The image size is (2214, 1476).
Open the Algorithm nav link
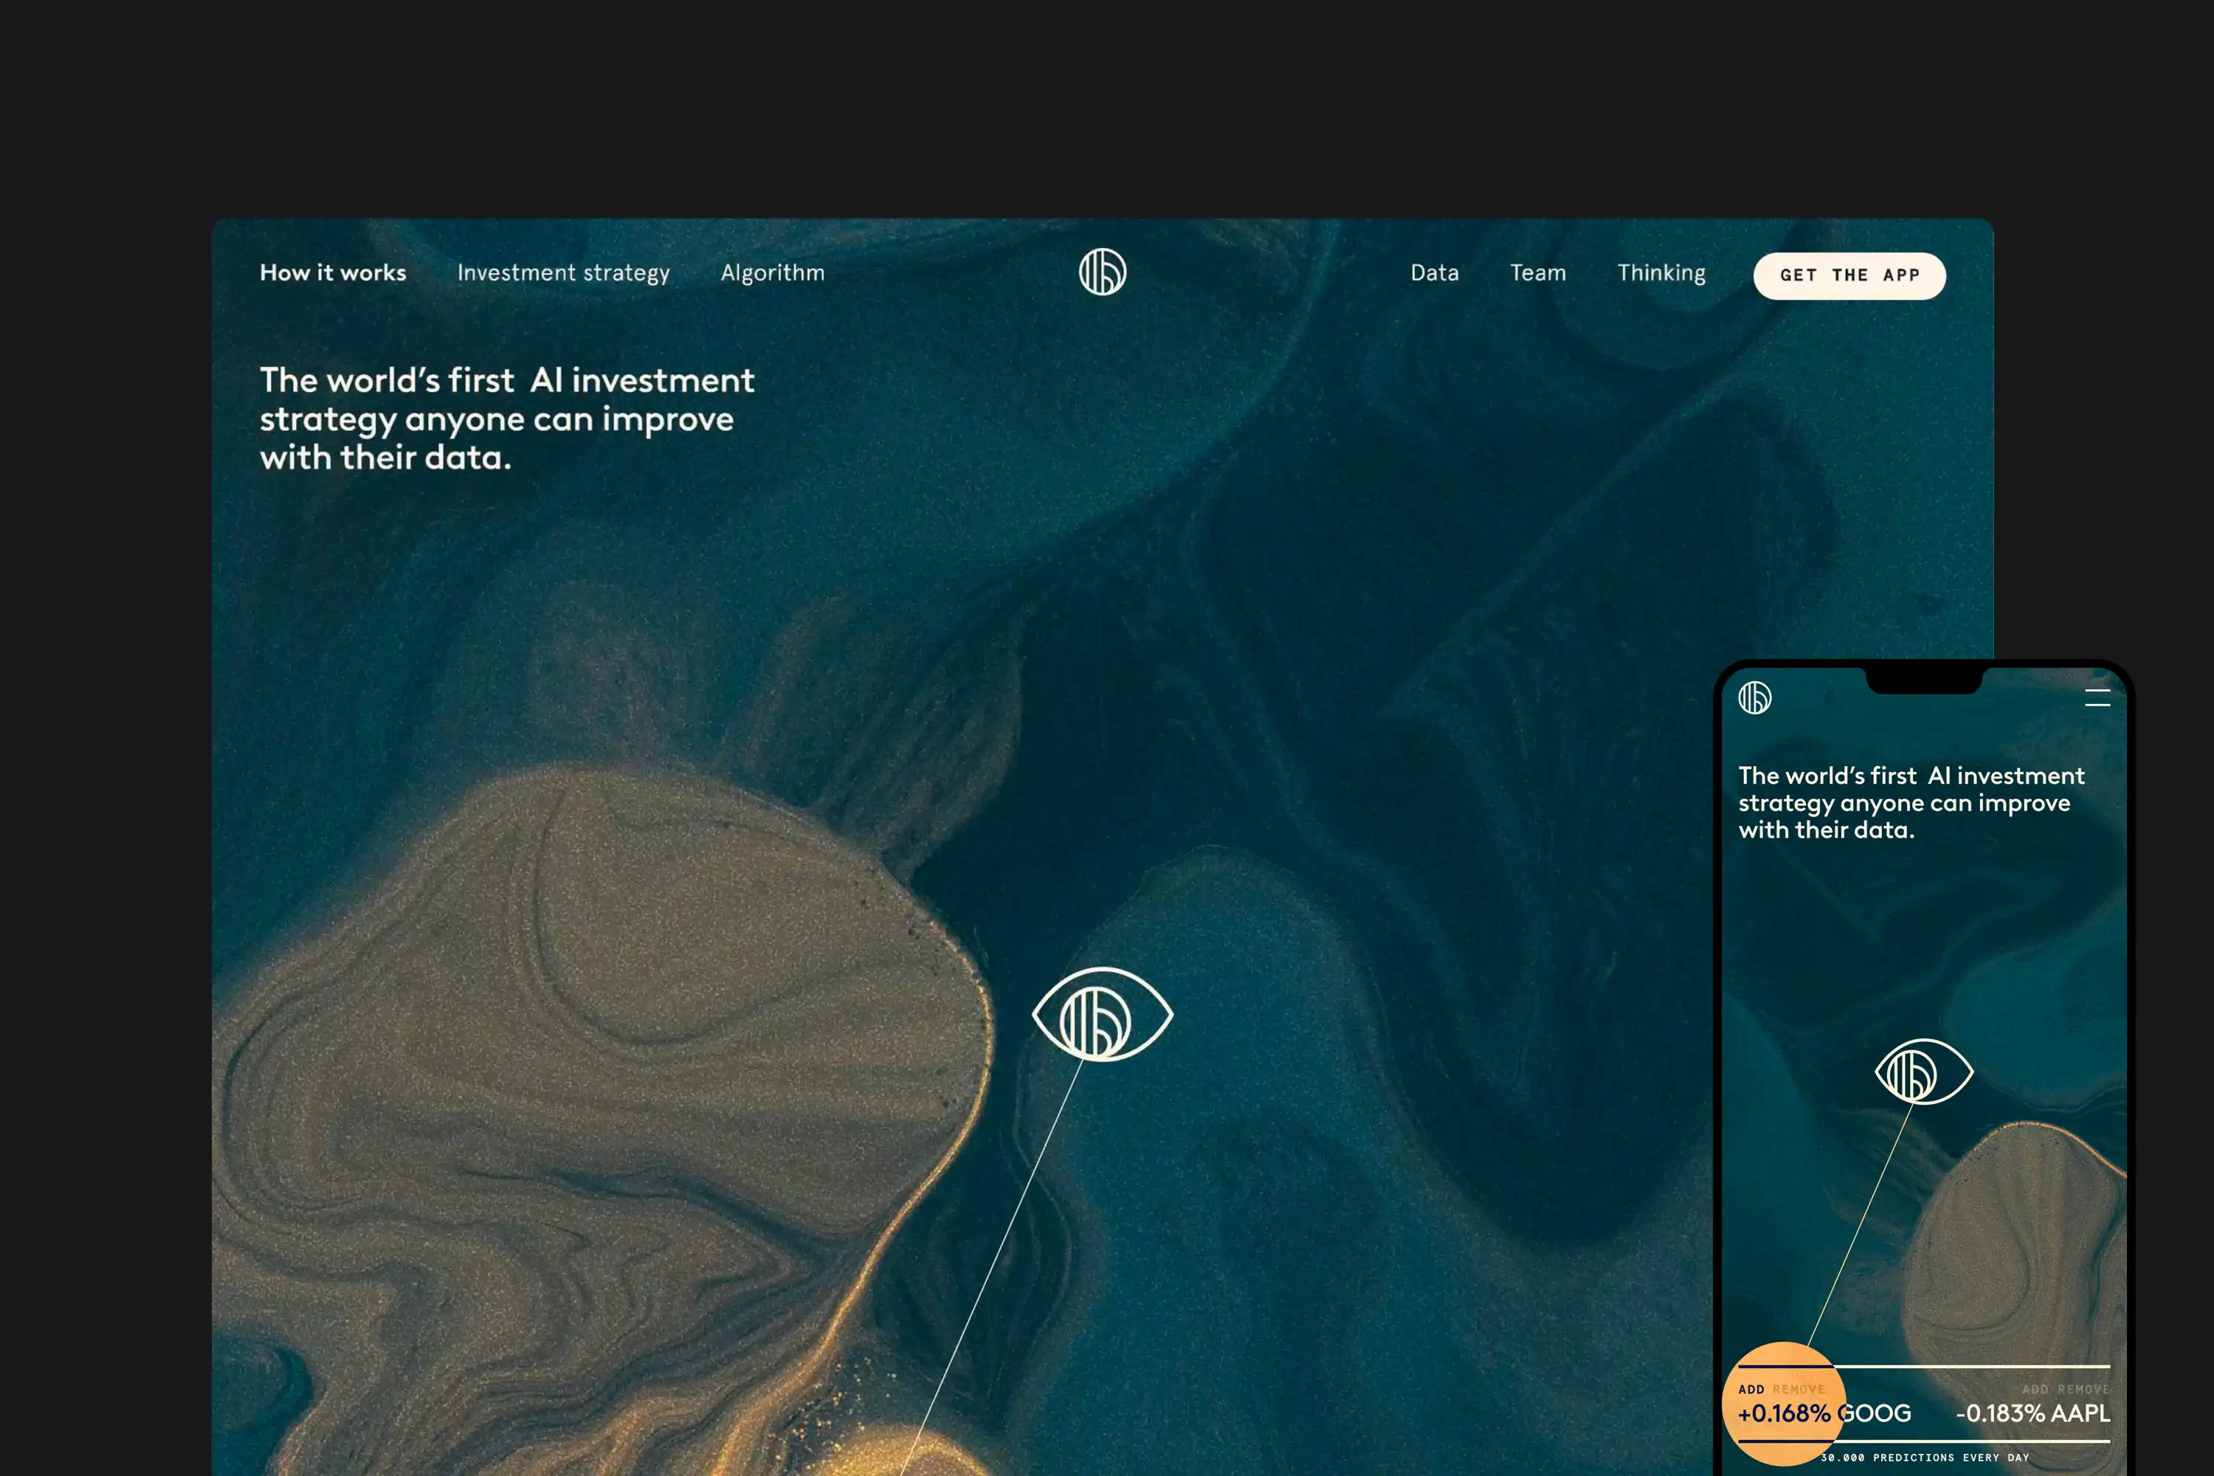click(772, 273)
